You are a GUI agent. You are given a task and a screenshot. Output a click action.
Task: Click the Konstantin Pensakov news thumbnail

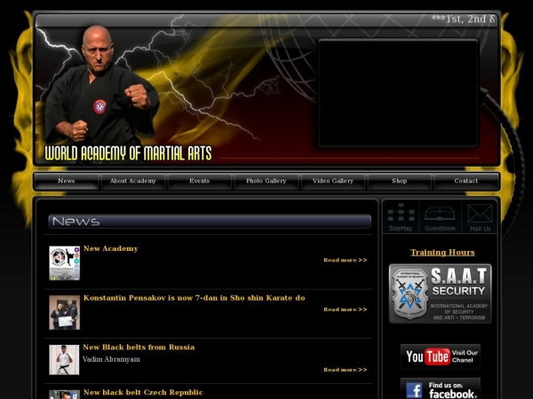(x=65, y=312)
